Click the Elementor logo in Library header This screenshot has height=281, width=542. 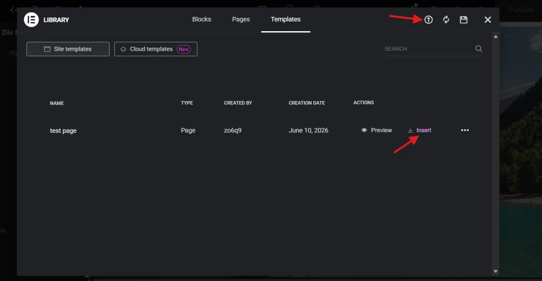click(x=31, y=20)
